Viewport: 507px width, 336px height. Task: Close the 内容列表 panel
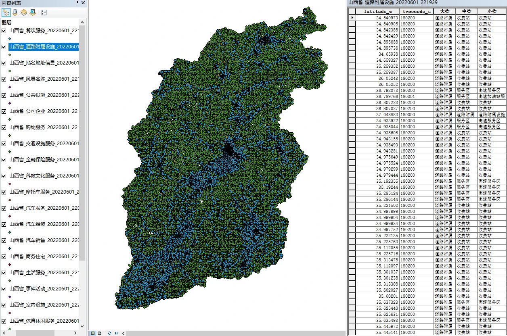coord(83,3)
